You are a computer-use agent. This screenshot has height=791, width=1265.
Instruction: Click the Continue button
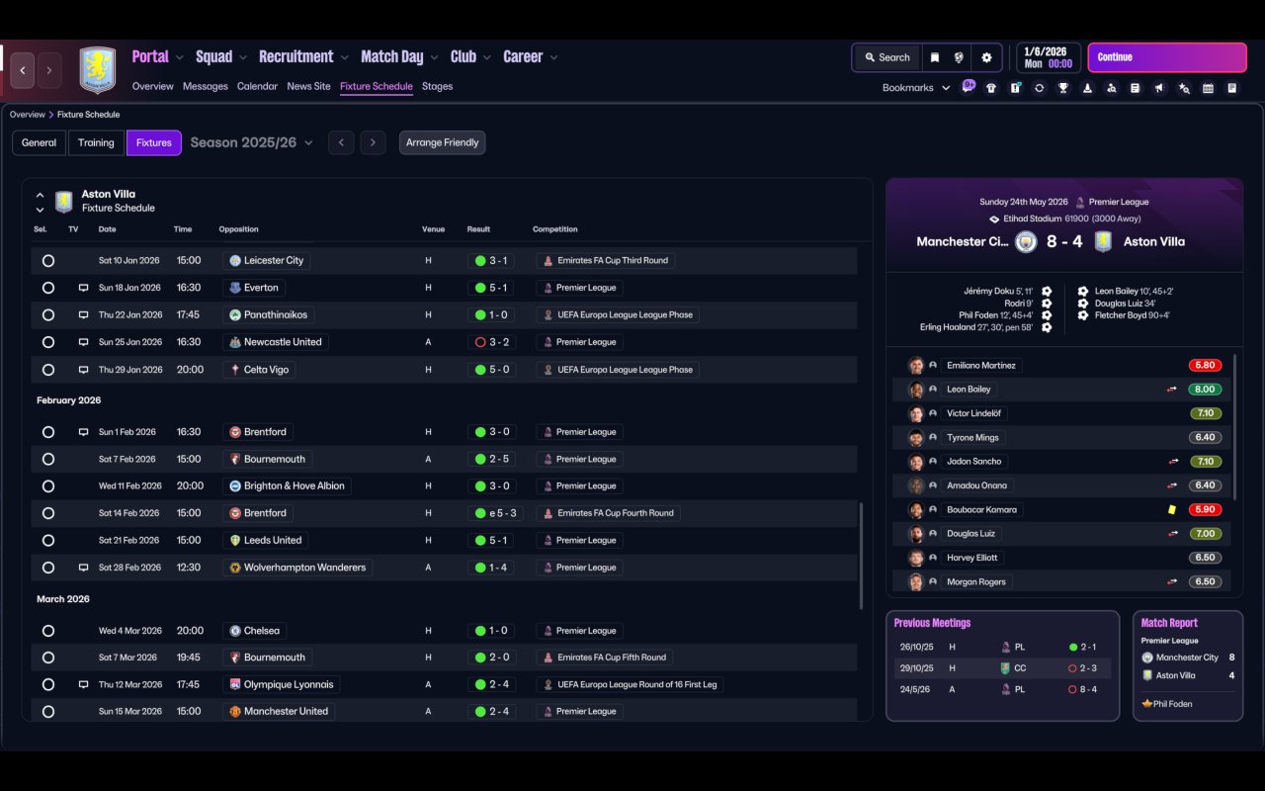coord(1167,57)
